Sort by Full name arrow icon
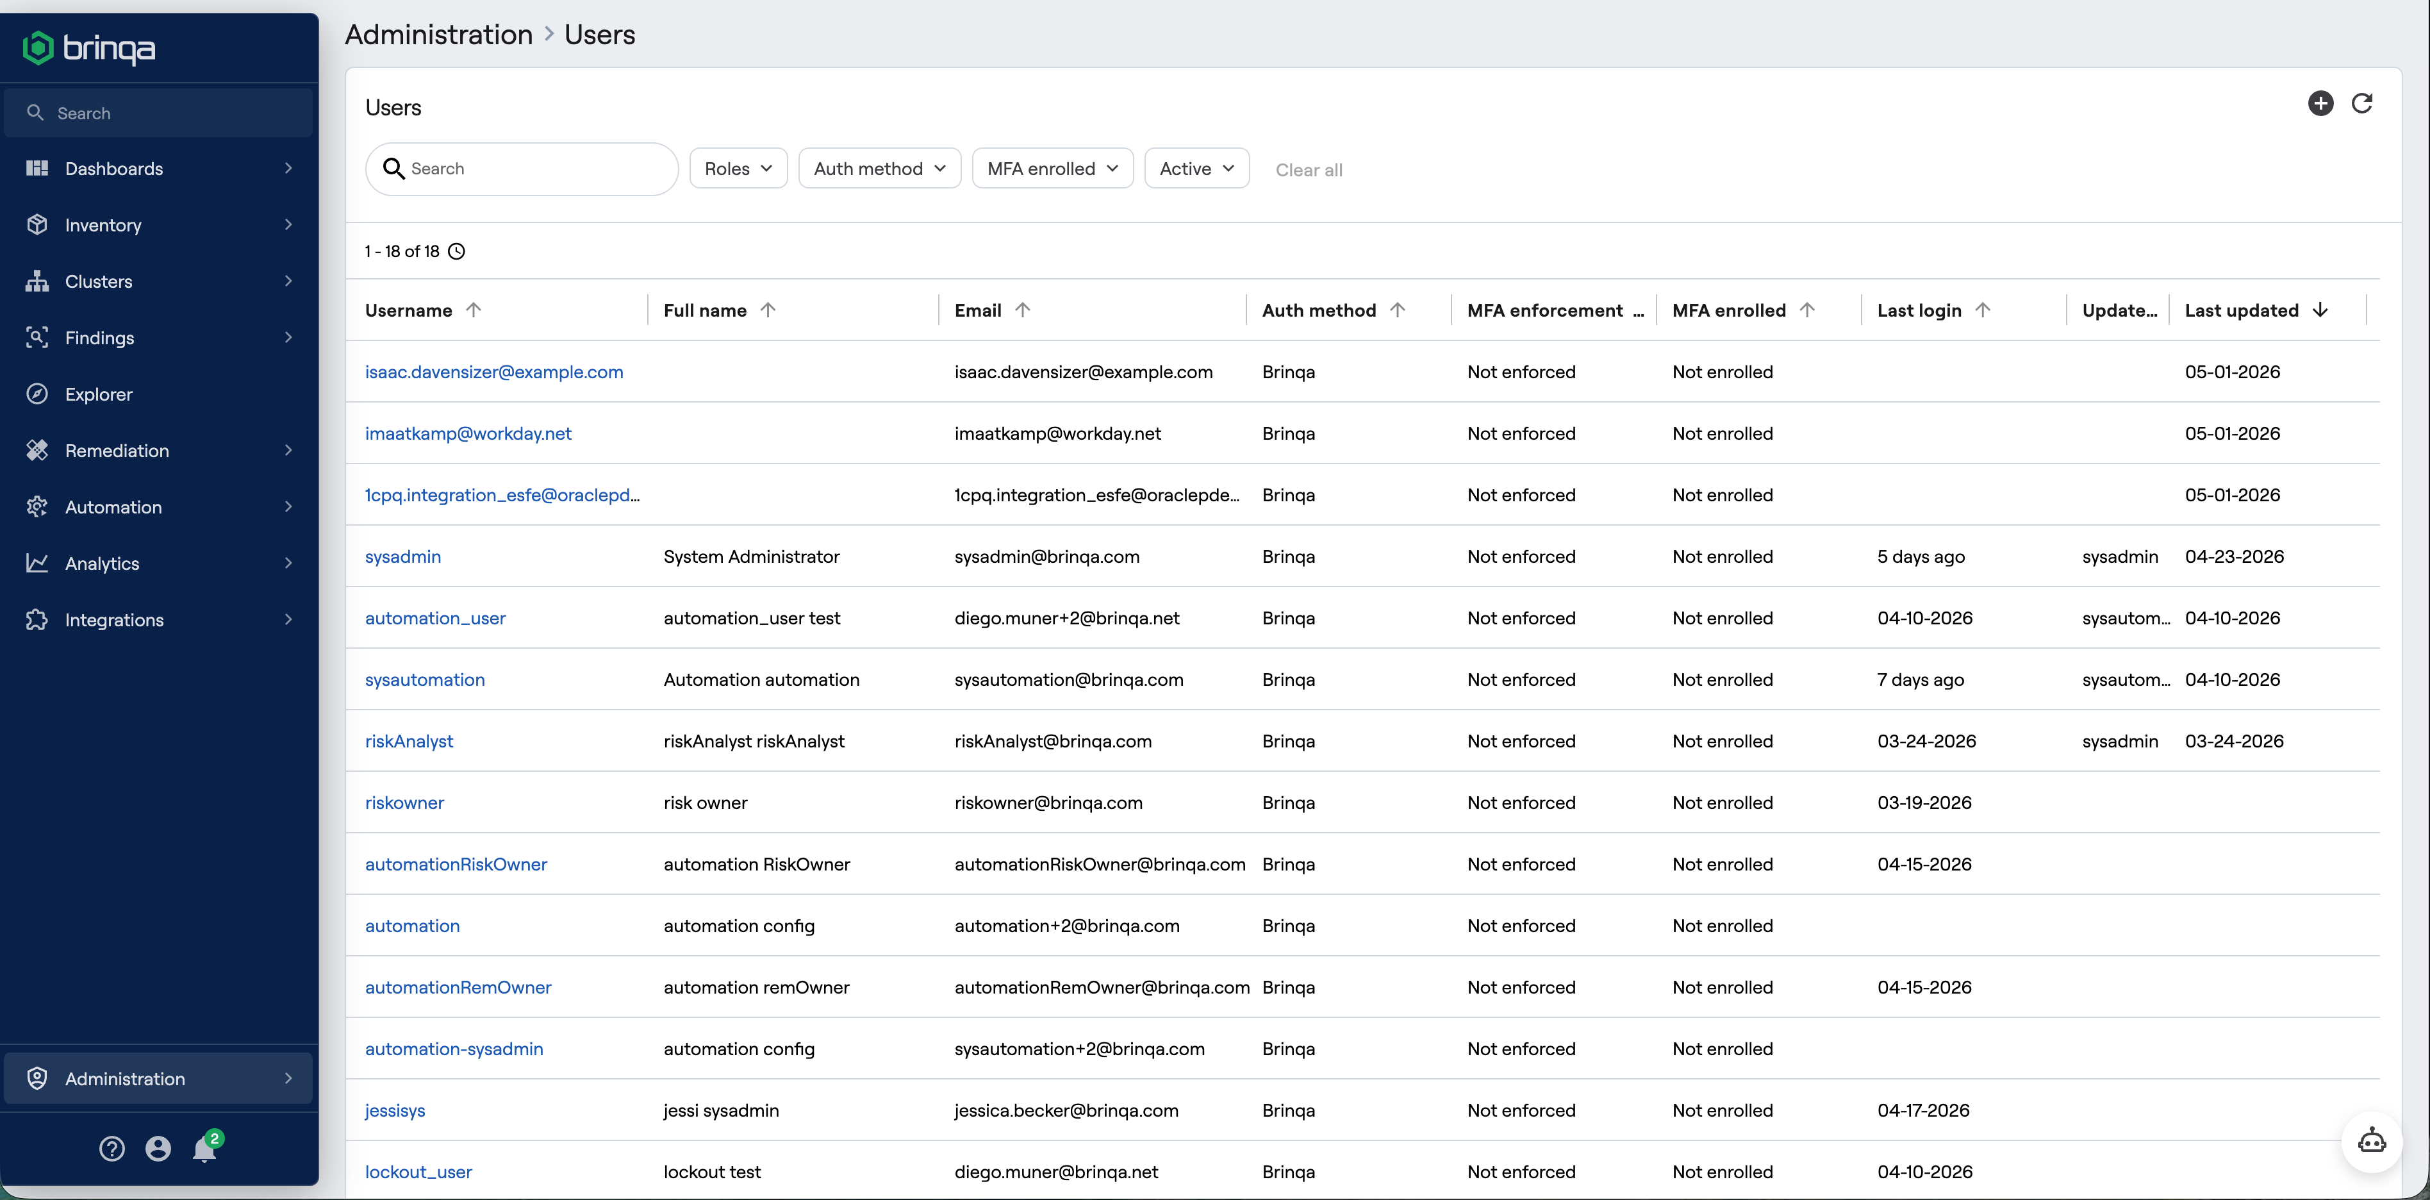This screenshot has height=1200, width=2430. [768, 310]
